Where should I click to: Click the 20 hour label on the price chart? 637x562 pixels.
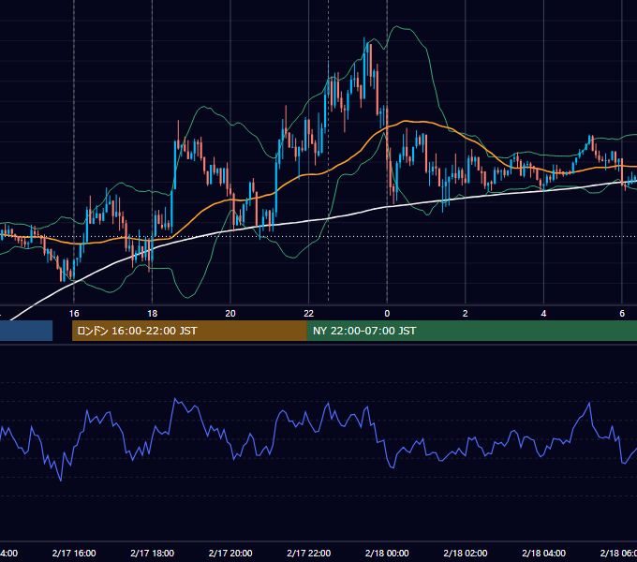point(230,314)
